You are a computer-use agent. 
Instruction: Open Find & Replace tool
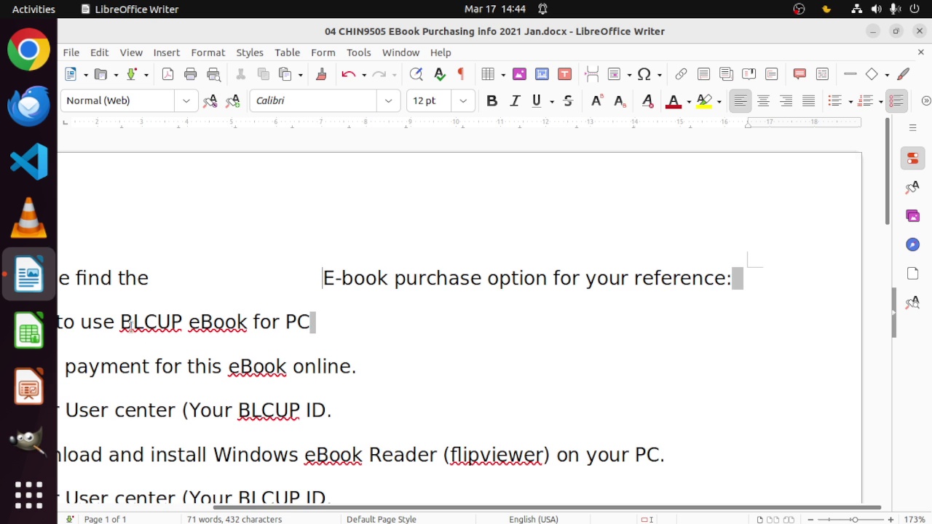click(416, 74)
